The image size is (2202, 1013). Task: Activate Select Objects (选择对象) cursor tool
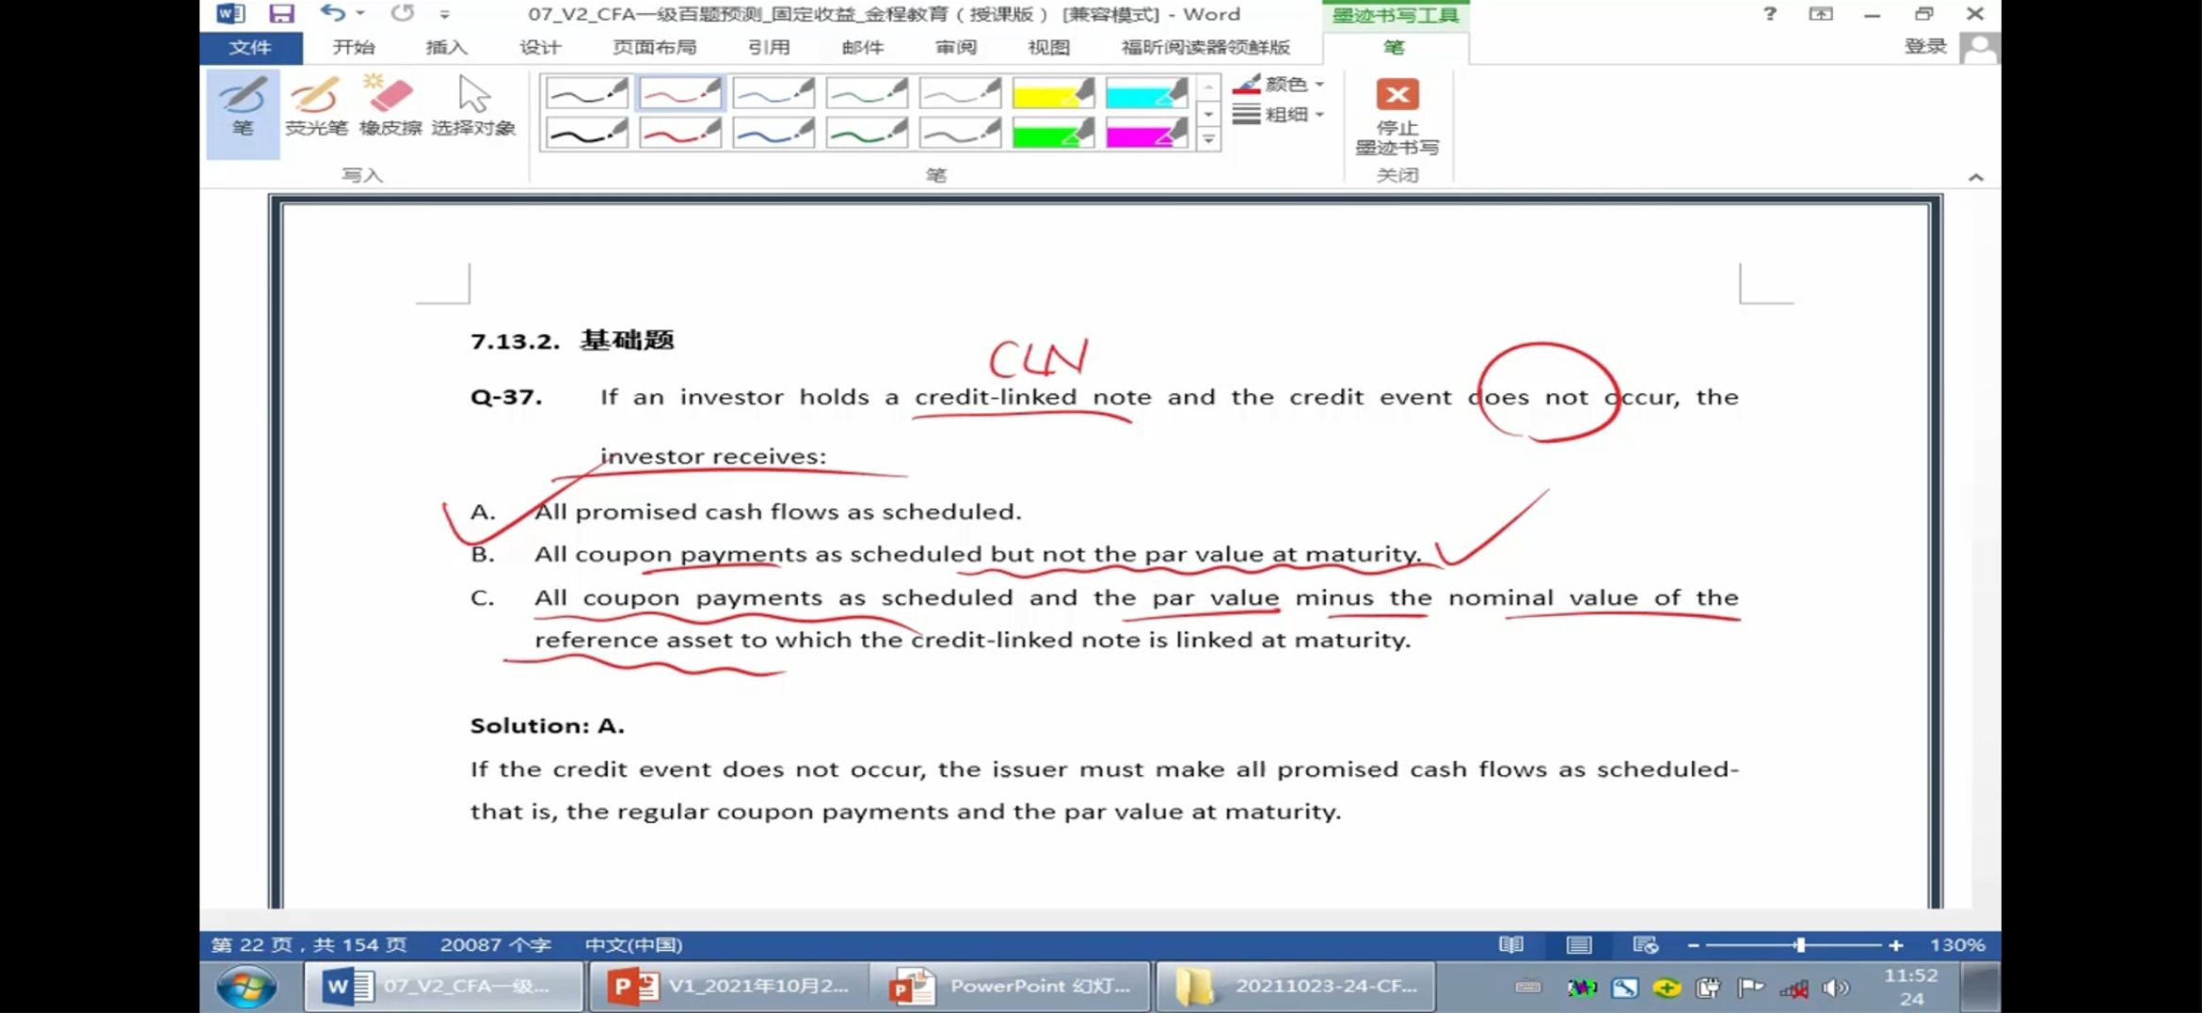(473, 106)
